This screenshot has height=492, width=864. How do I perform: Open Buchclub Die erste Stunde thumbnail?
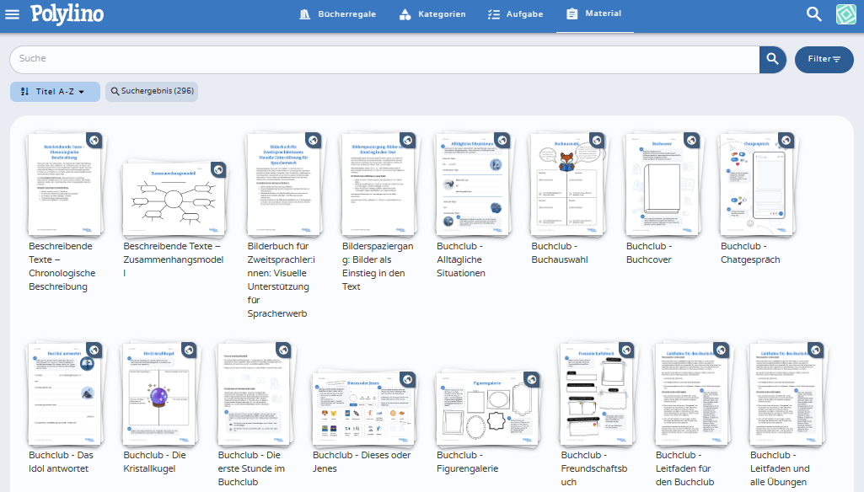[255, 394]
